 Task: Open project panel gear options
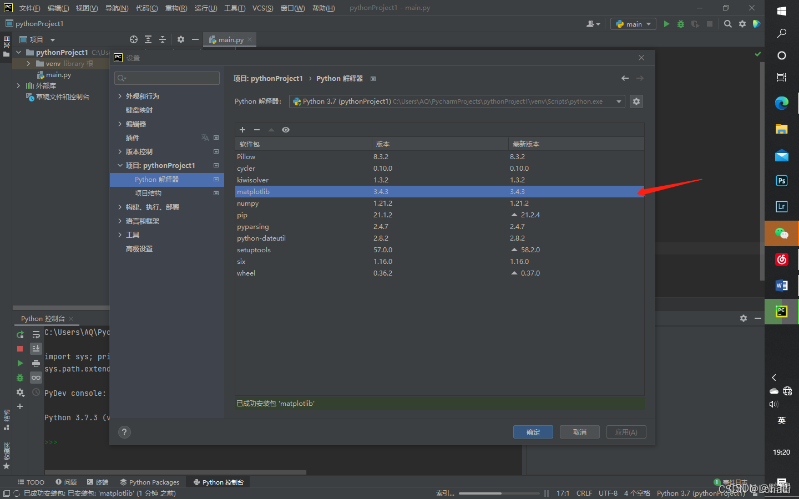[x=181, y=39]
